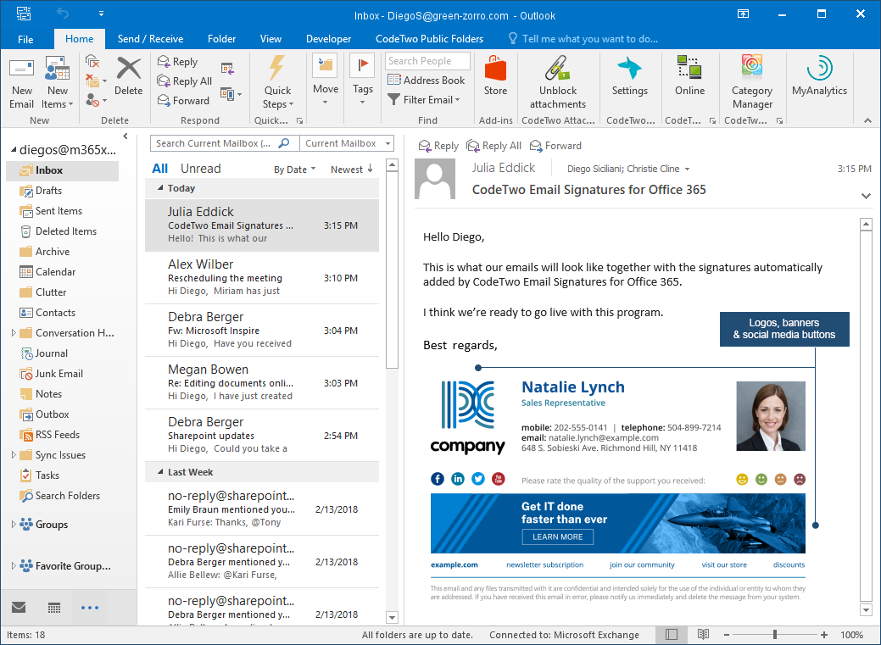Open the Current Mailbox scope dropdown

pyautogui.click(x=347, y=143)
